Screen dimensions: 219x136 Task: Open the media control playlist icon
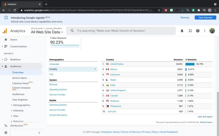pos(204,10)
